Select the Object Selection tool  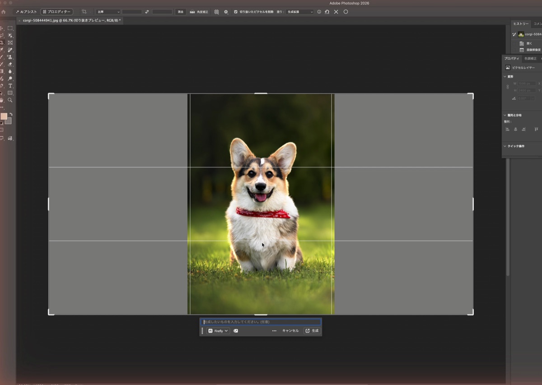[10, 35]
